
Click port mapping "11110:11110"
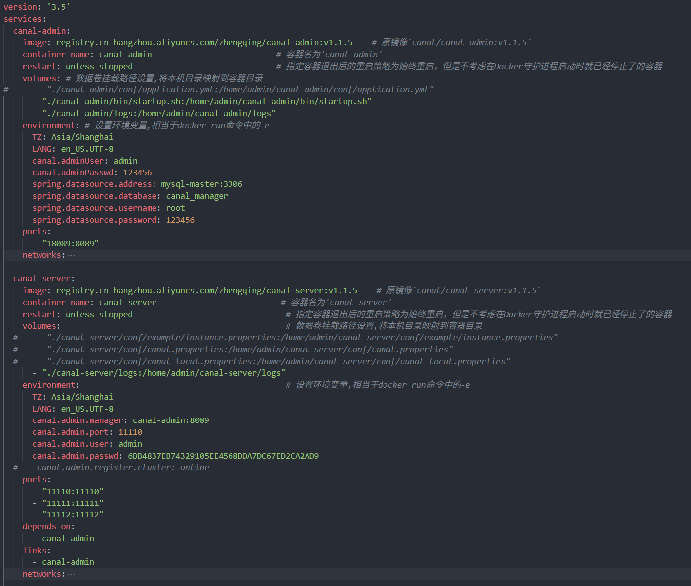tap(73, 492)
